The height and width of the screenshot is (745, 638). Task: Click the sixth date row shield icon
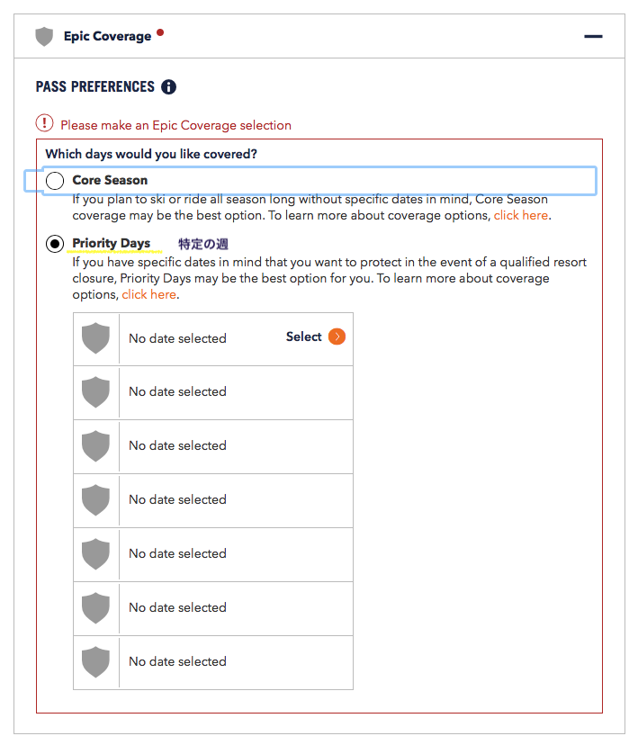[x=95, y=608]
